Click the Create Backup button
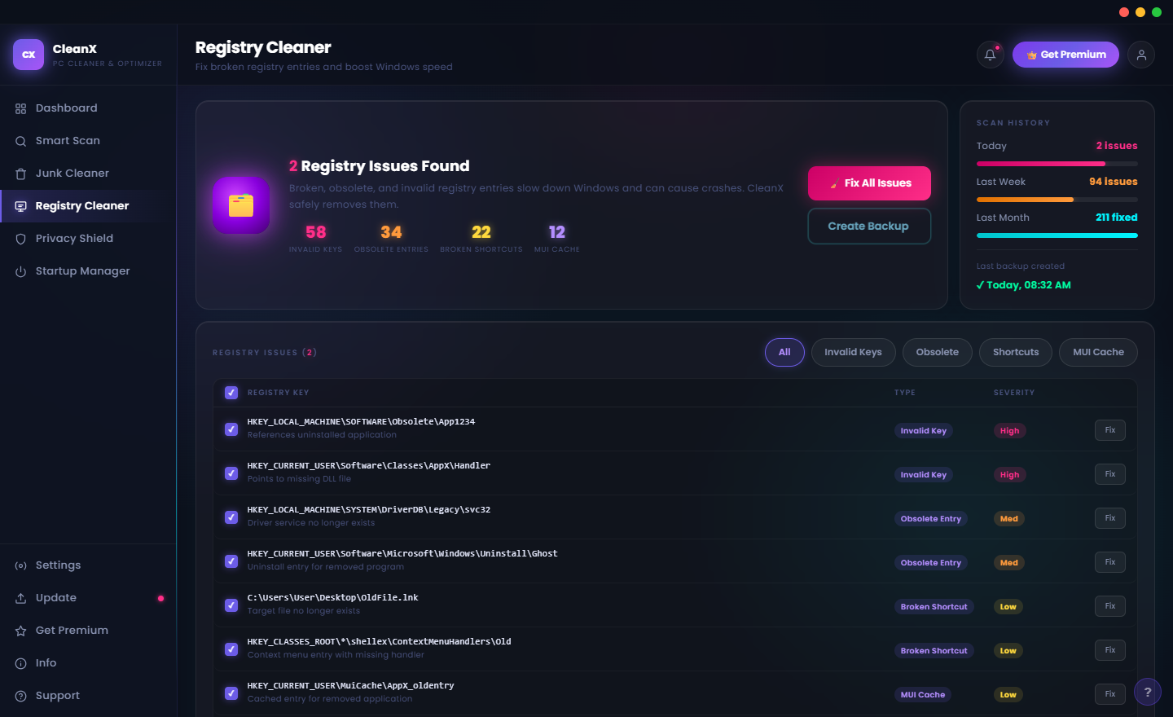 click(x=869, y=227)
